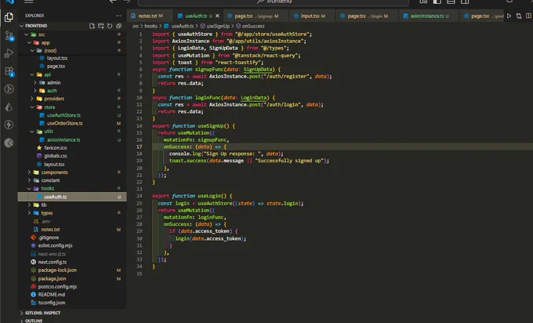Click the Run play icon in editor toolbar
This screenshot has height=323, width=533.
point(509,16)
